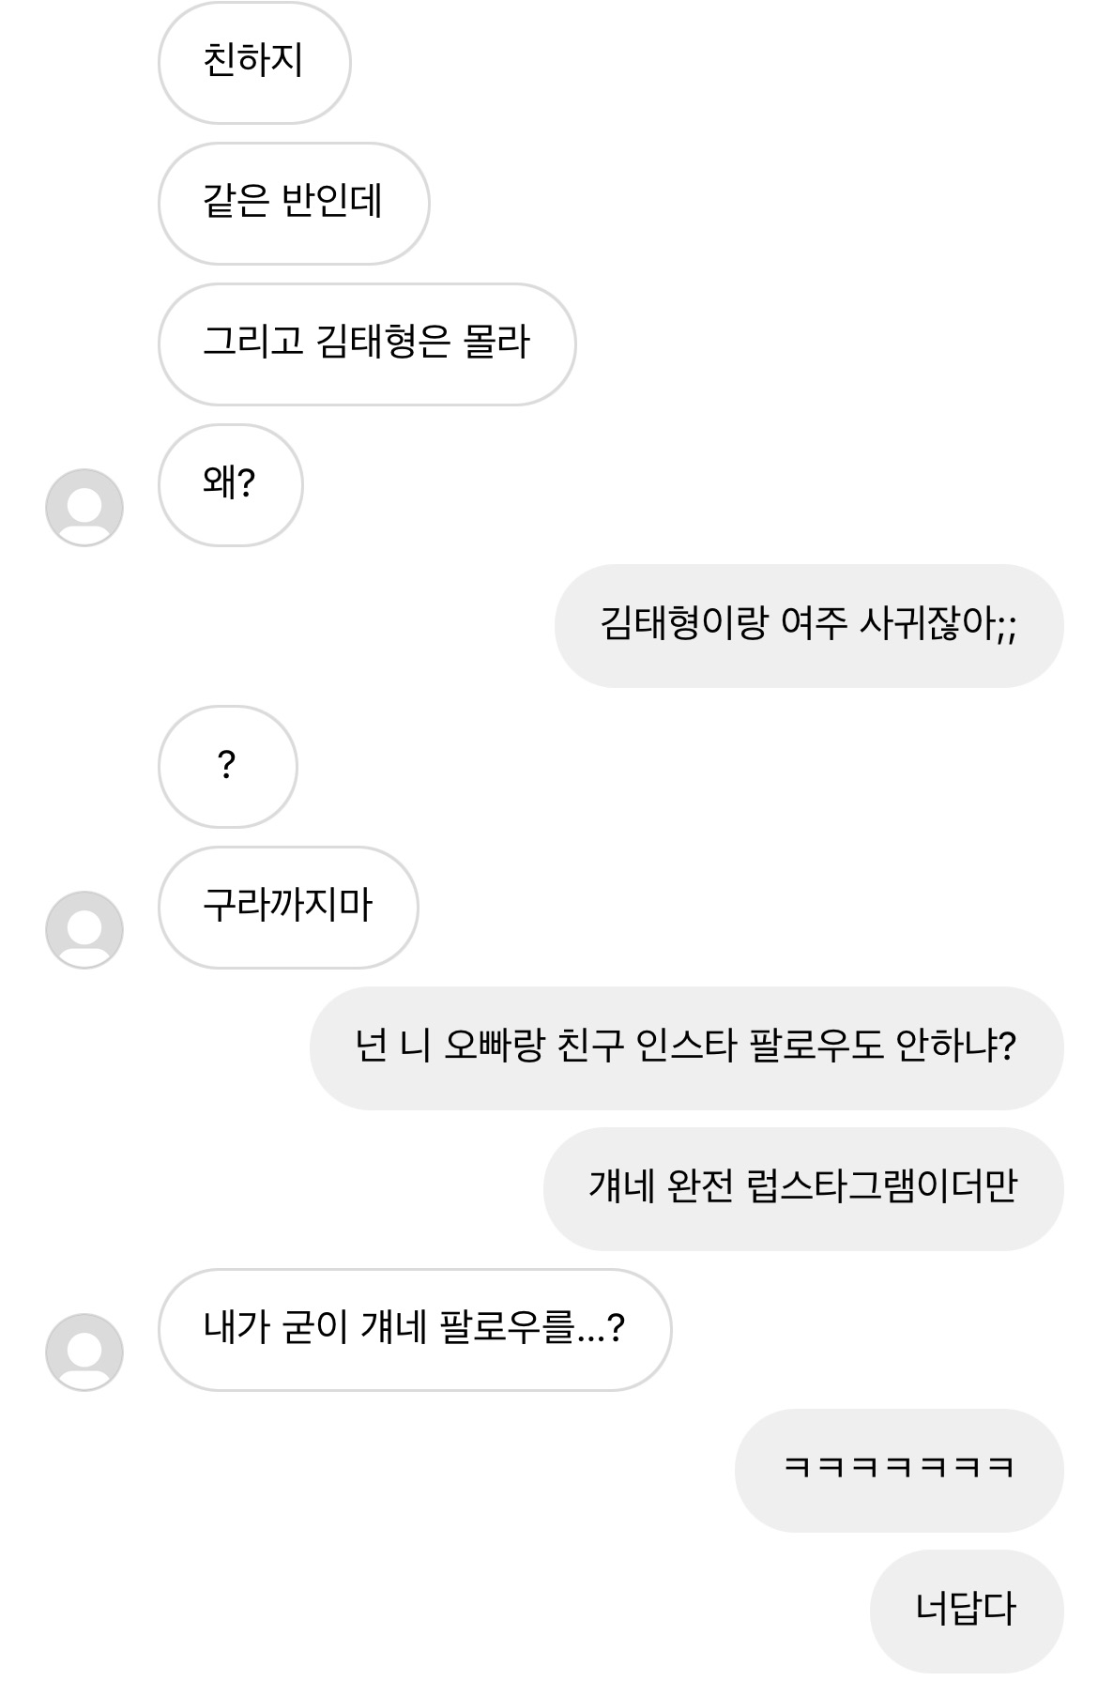
Task: Click the word "럽스타그램이더만" in the sent bubble
Action: pos(882,1186)
